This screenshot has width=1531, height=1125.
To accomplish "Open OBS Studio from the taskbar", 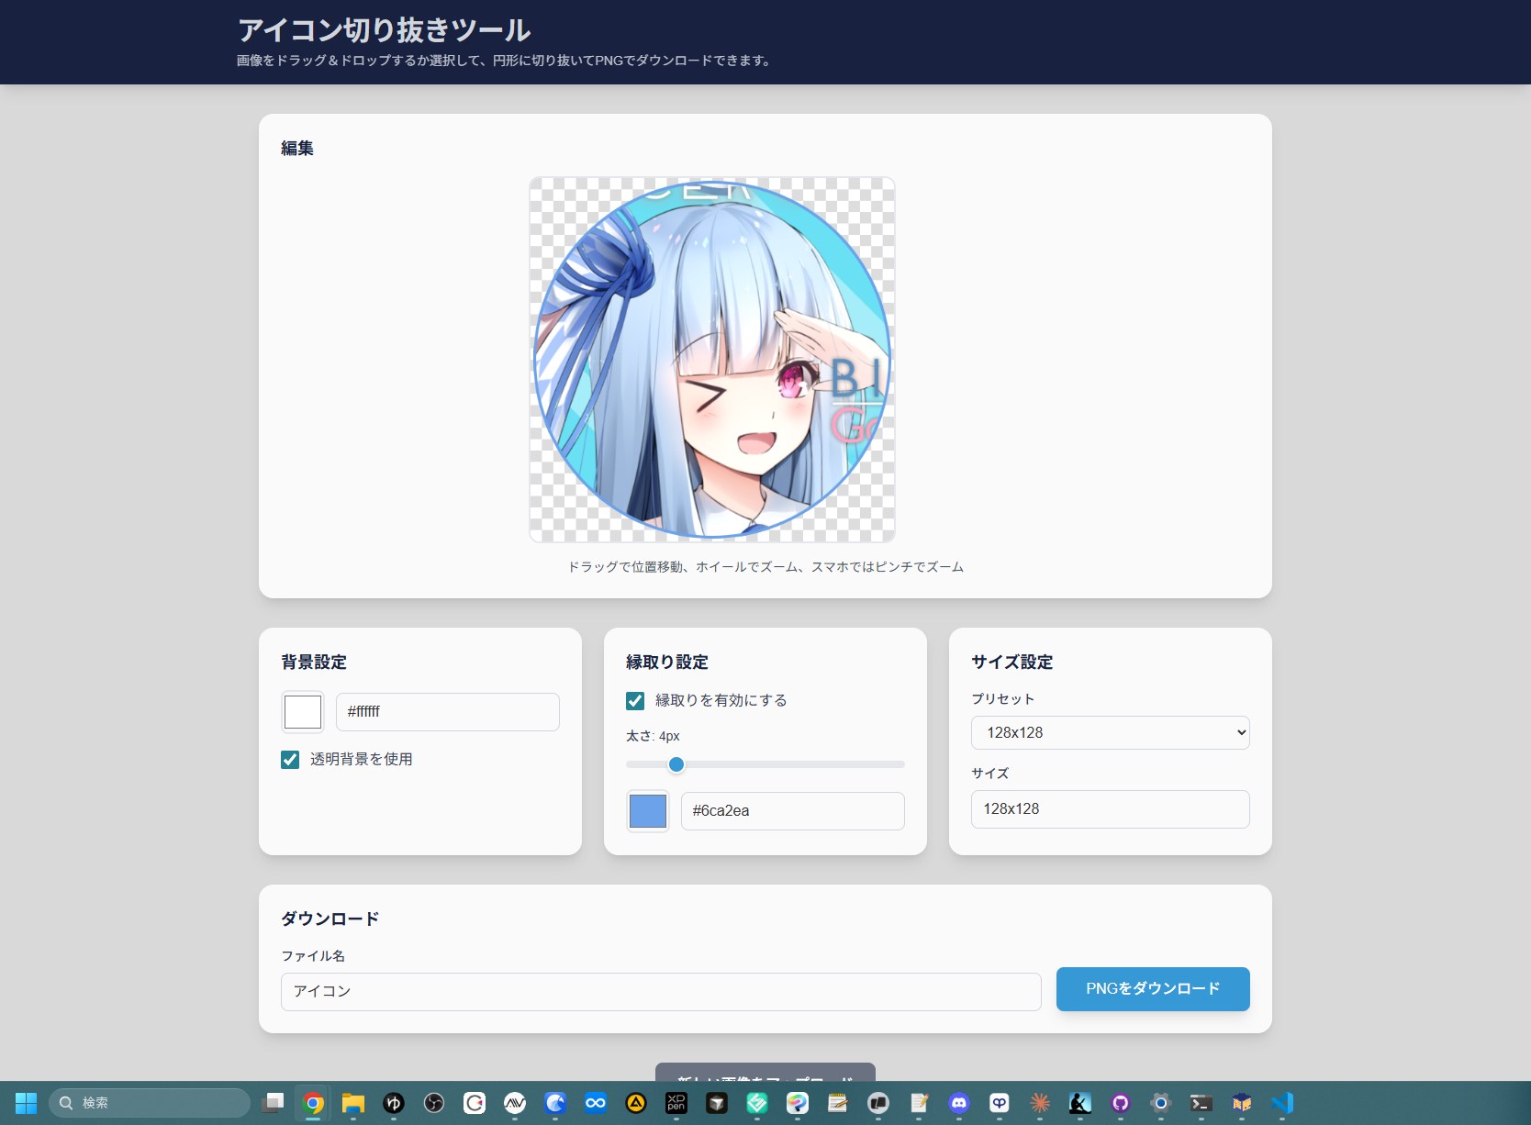I will pyautogui.click(x=434, y=1103).
